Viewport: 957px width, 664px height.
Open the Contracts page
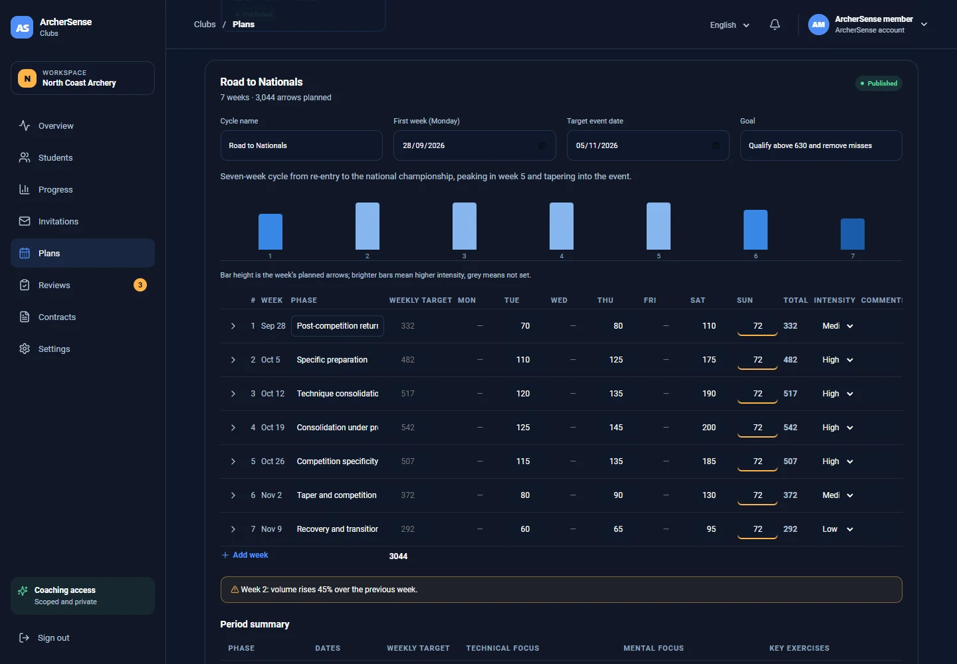coord(82,317)
